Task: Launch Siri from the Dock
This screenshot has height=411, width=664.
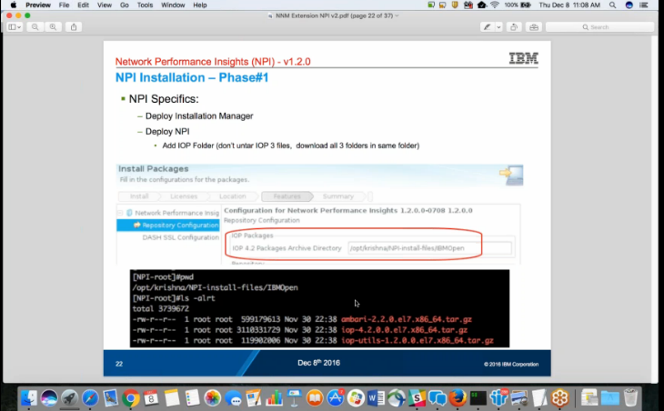Action: click(49, 398)
